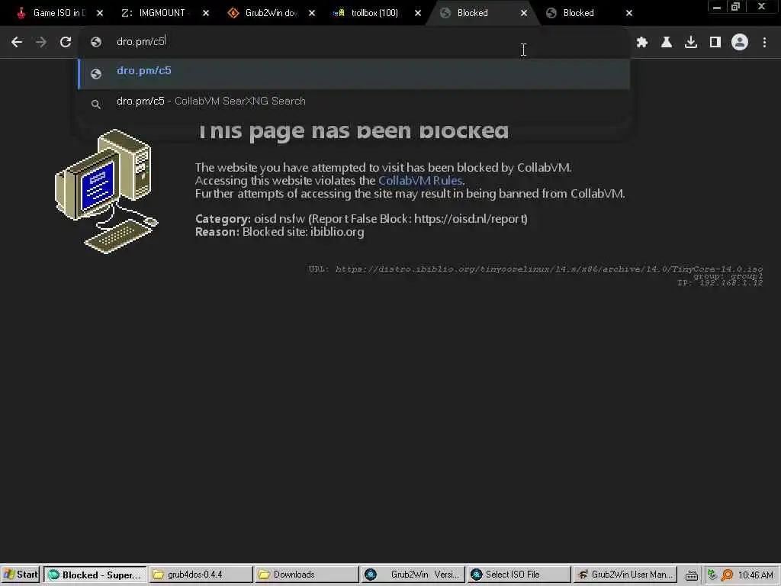Select the Blocked - Super... taskbar button
The image size is (781, 586).
coord(95,575)
